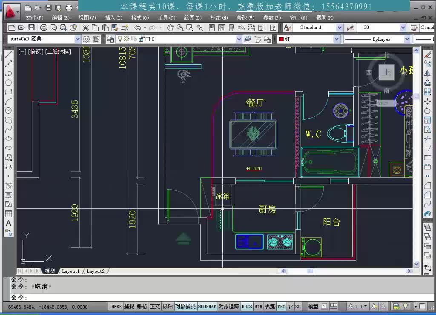Toggle 正交 ortho mode

point(155,306)
